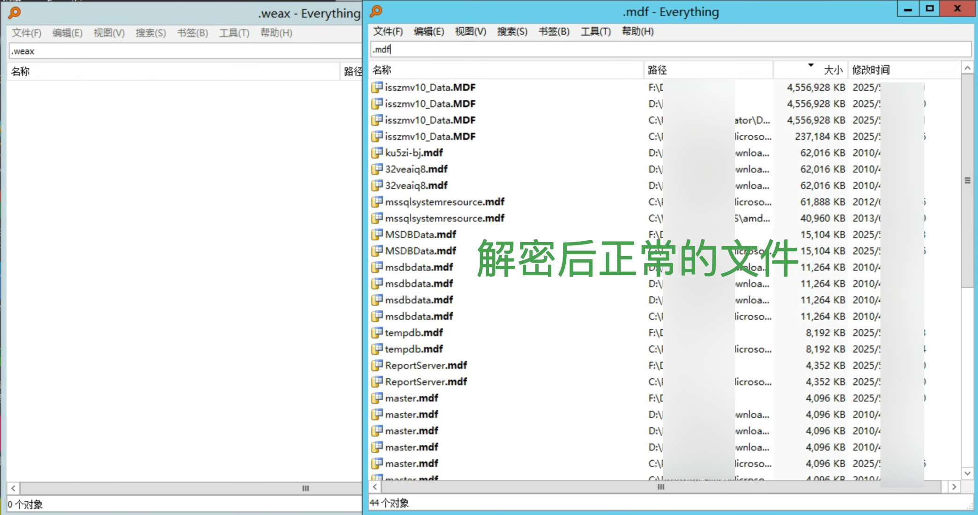
Task: Sort by 修改时间 column header
Action: 904,70
